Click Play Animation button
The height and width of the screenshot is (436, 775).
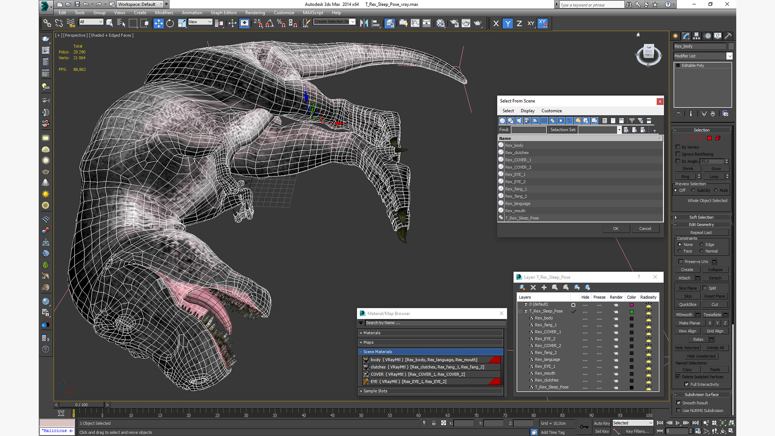point(678,423)
